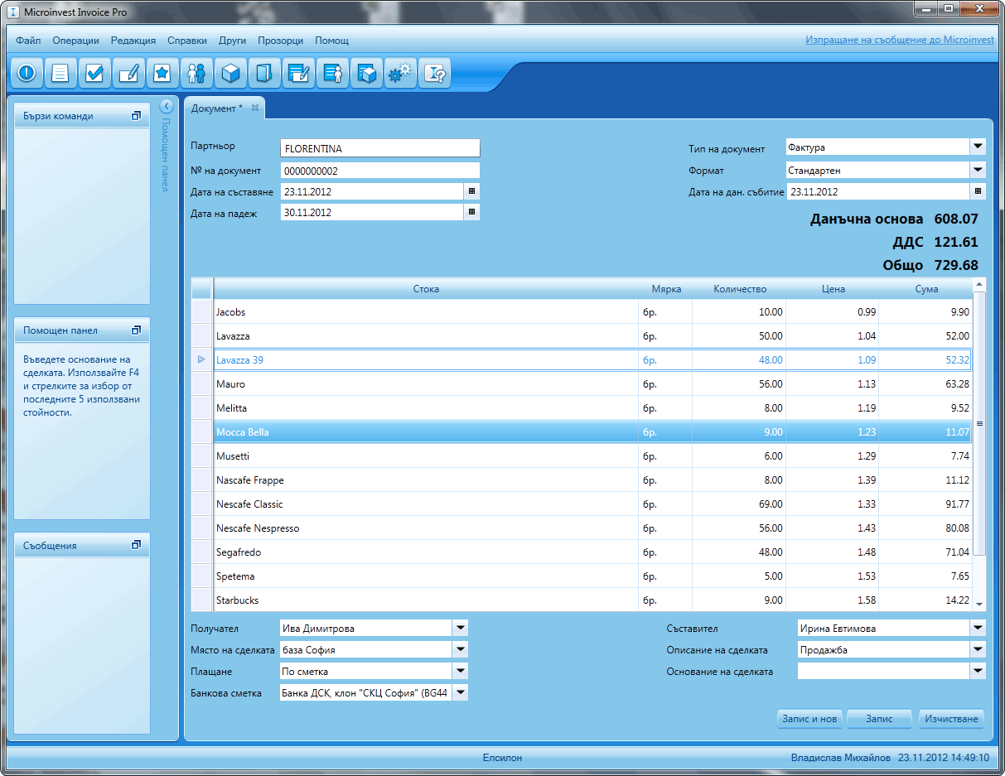Click the star document toolbar icon

pyautogui.click(x=163, y=74)
